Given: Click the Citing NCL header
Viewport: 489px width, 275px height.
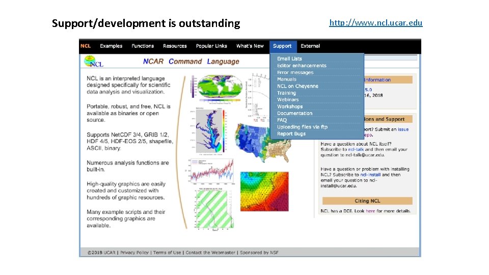Looking at the screenshot, I should [367, 201].
